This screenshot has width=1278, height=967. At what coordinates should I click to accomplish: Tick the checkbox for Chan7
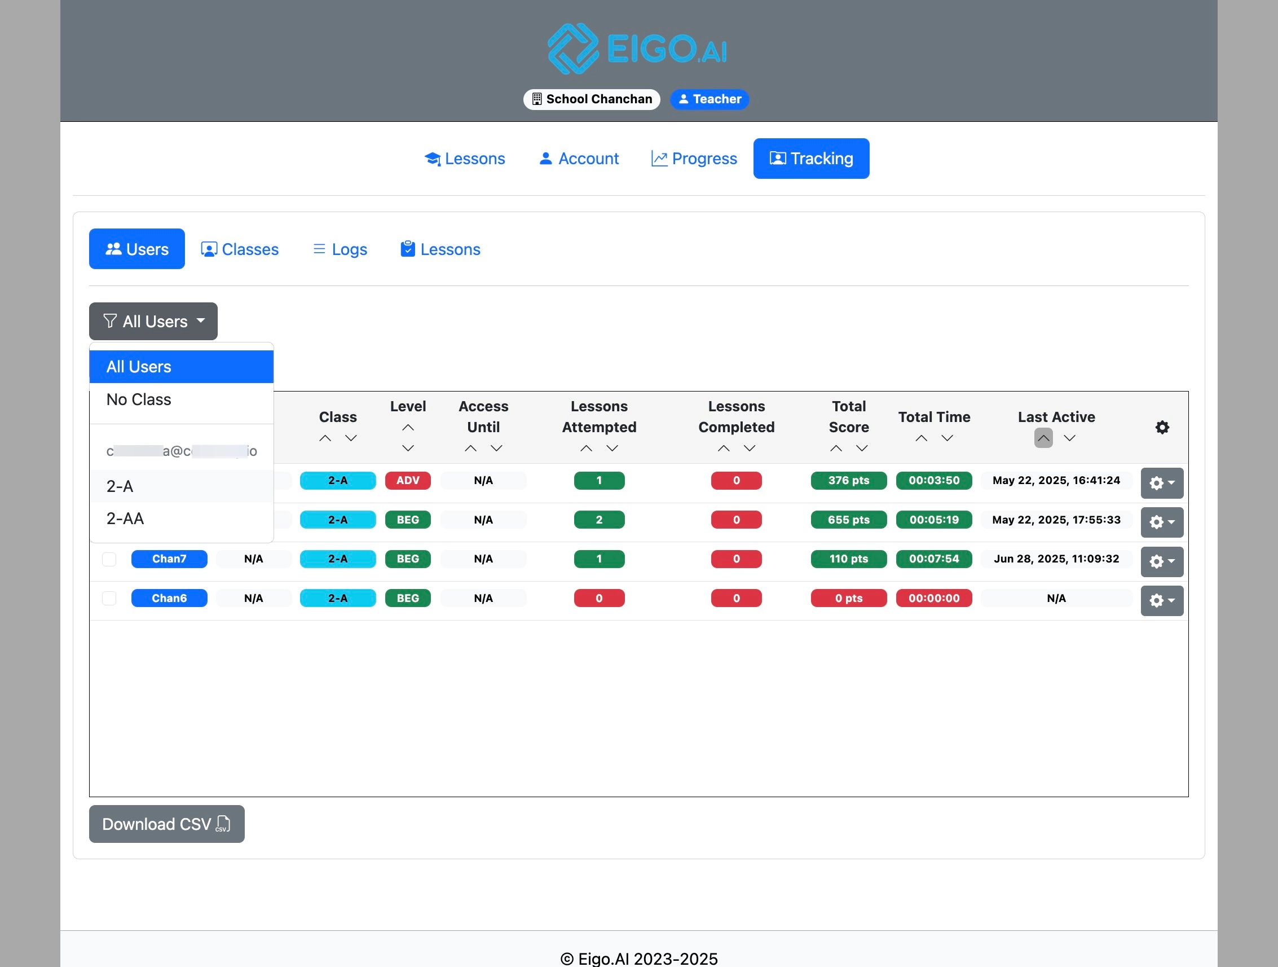click(x=109, y=559)
